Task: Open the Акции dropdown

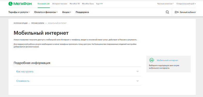Action: tap(66, 12)
